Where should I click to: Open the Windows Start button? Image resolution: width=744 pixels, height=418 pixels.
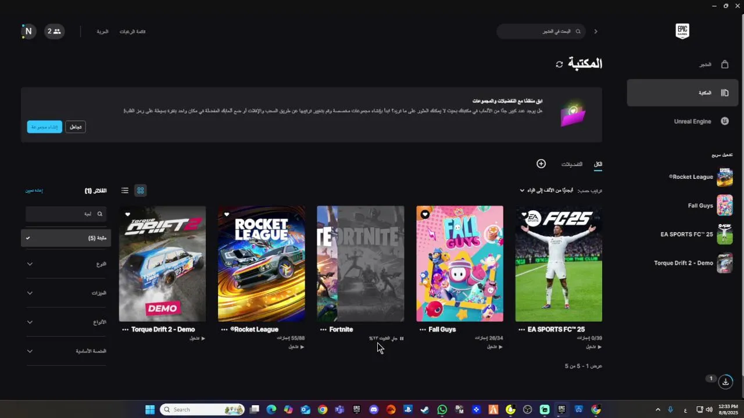pos(150,410)
